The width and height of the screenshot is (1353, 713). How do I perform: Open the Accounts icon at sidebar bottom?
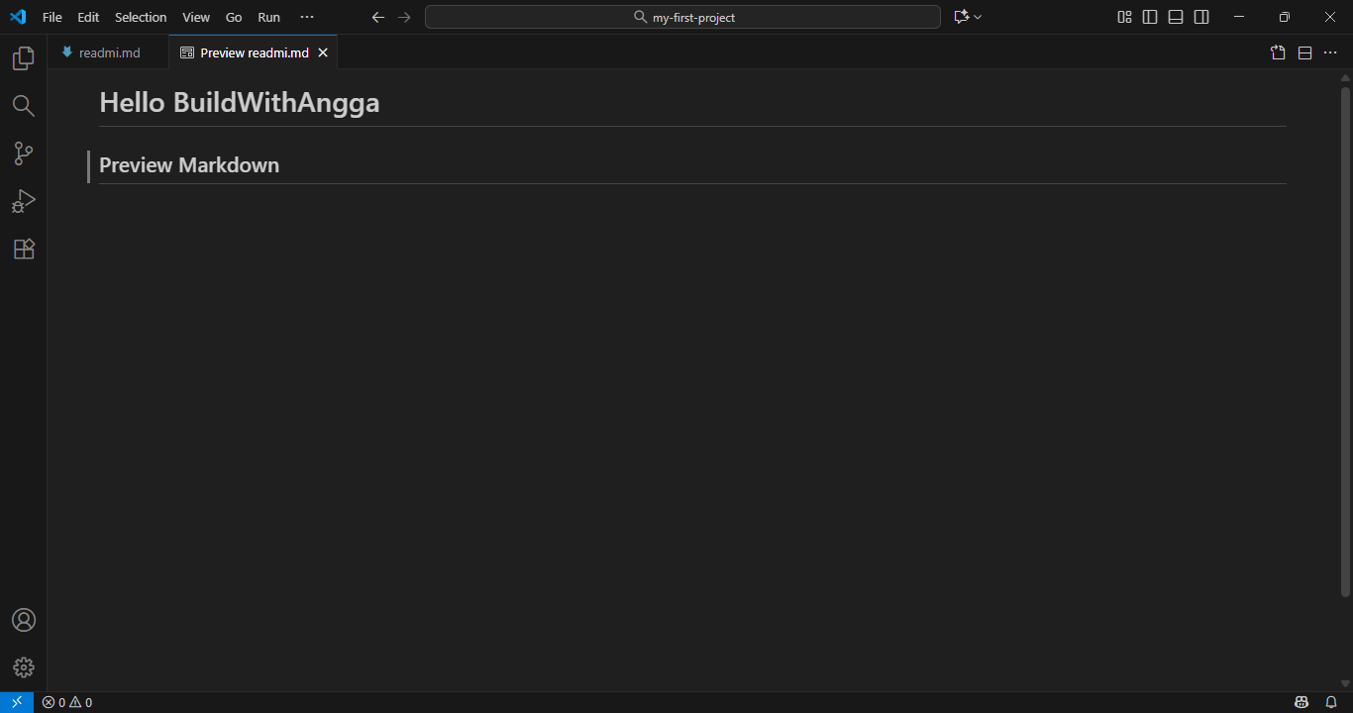click(x=23, y=619)
